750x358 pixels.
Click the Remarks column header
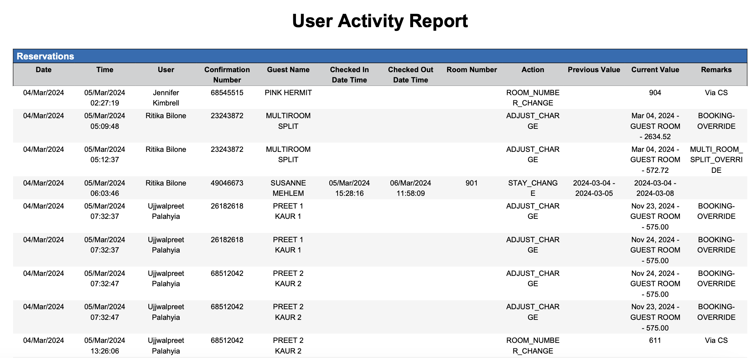[x=716, y=70]
